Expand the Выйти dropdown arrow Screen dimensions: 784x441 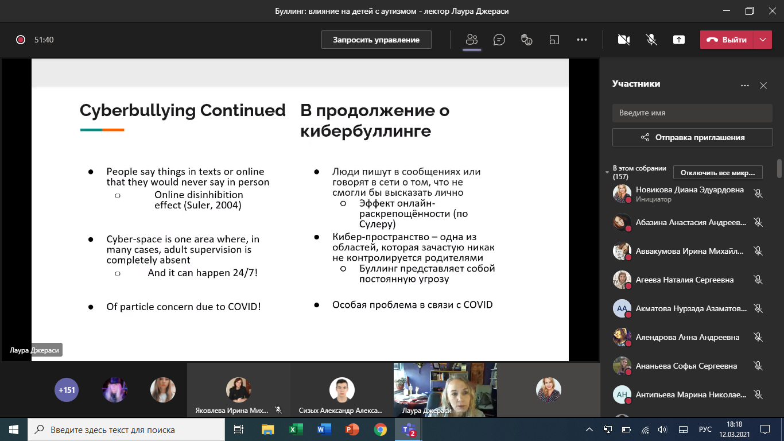pos(762,40)
